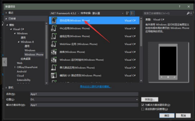This screenshot has width=195, height=121.
Task: Open the 位置 path dropdown arrow
Action: pyautogui.click(x=137, y=99)
